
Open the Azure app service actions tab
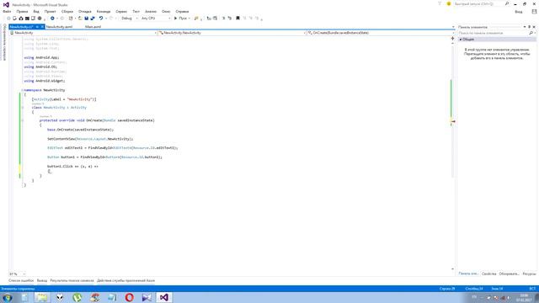pyautogui.click(x=125, y=280)
